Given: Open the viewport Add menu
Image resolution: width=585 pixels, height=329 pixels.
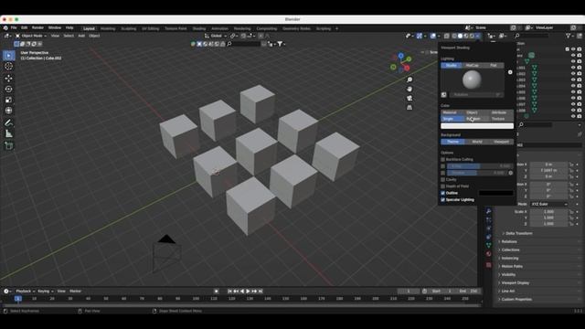Looking at the screenshot, I should coord(81,36).
